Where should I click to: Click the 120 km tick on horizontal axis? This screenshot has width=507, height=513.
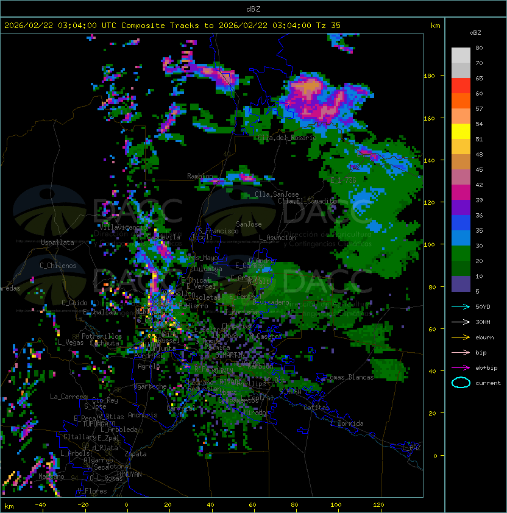(x=378, y=505)
